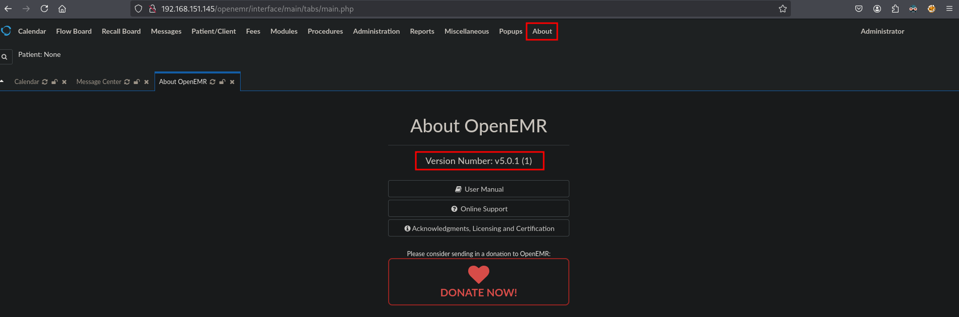Bookmark this page with the star icon
The width and height of the screenshot is (959, 317).
pyautogui.click(x=782, y=9)
